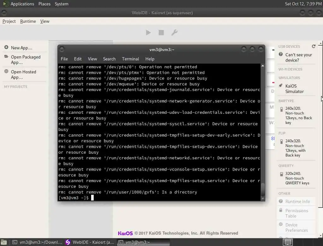
Task: Click the scroll-down arrow of runtime panel
Action: coord(320,236)
